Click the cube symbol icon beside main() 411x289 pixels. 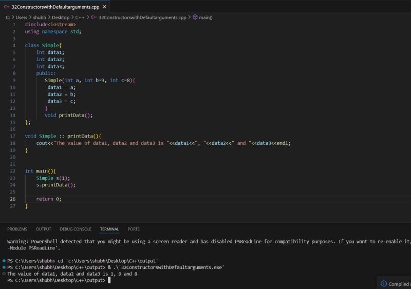(x=195, y=17)
